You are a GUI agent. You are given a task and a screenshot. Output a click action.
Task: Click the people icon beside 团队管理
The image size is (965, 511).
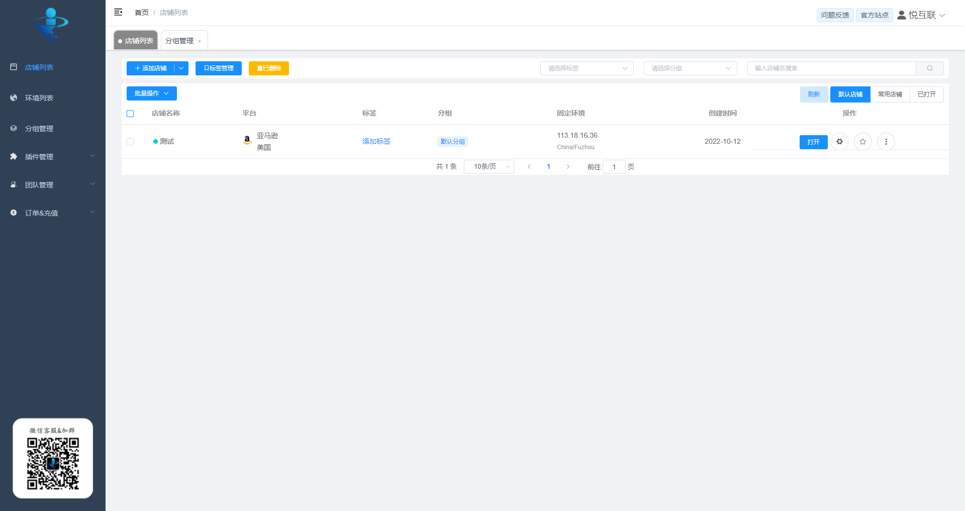click(x=14, y=184)
